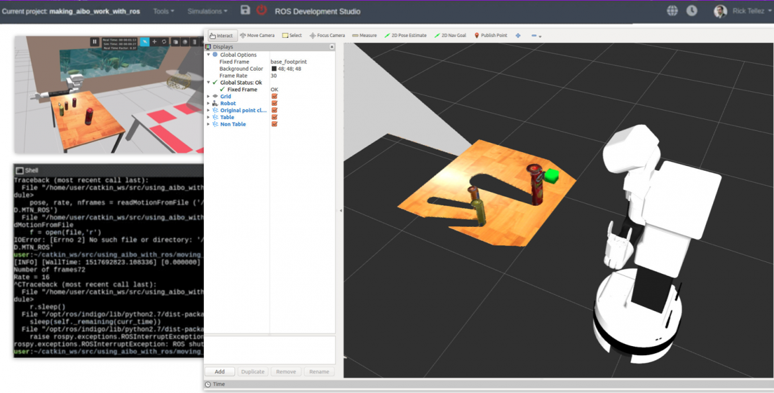Click the Rename display button

(x=319, y=372)
